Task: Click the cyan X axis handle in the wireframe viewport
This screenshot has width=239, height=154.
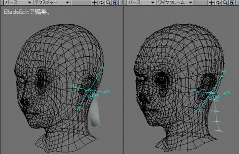Action: coord(228,92)
